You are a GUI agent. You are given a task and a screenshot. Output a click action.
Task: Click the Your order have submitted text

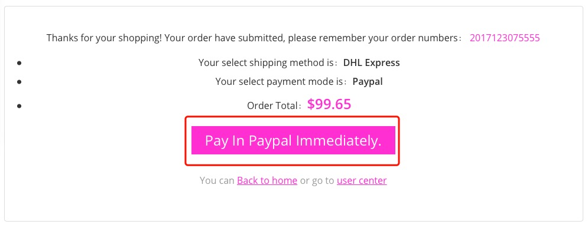[x=225, y=38]
